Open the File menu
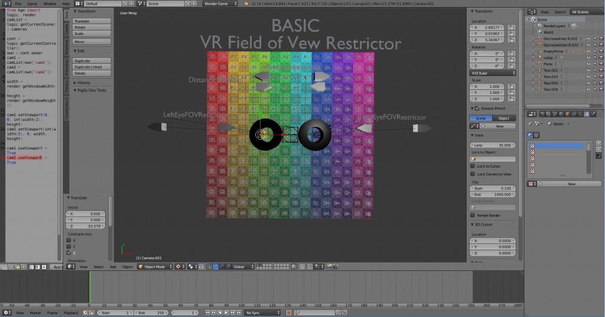 point(18,4)
